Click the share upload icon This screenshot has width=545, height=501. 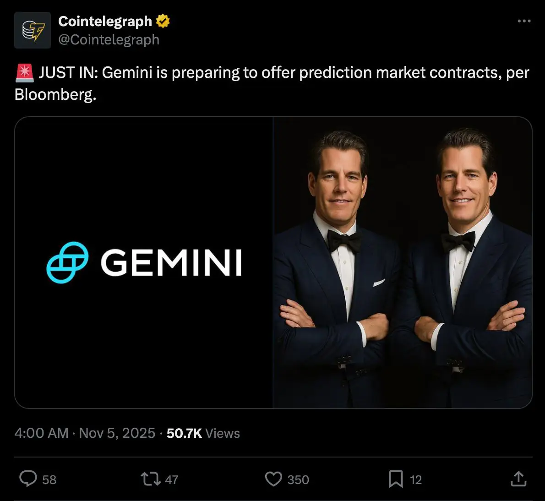[518, 479]
